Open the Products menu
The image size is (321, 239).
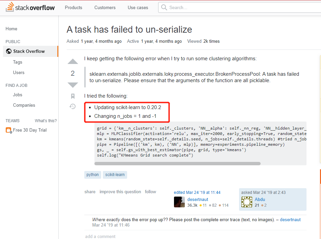pos(73,7)
